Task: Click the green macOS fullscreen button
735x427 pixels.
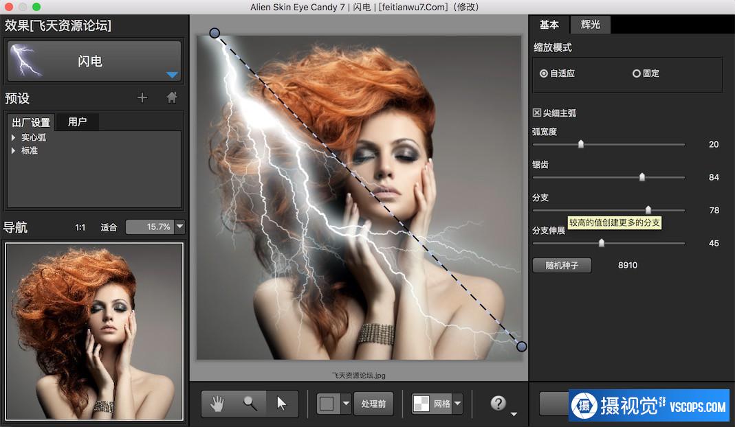Action: [36, 7]
